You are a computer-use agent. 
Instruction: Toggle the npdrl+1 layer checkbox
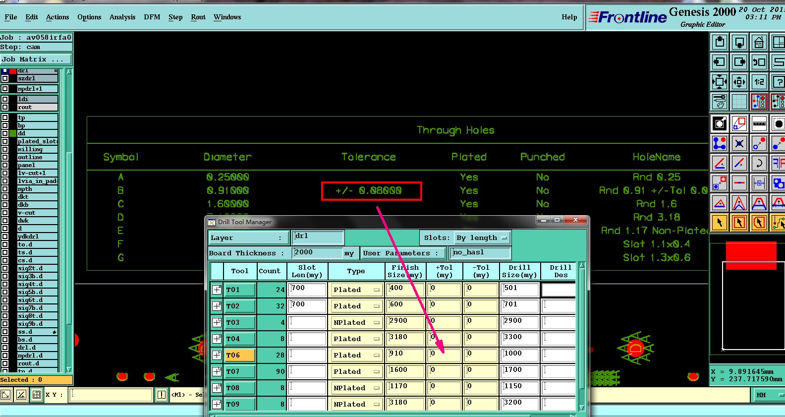tap(5, 89)
